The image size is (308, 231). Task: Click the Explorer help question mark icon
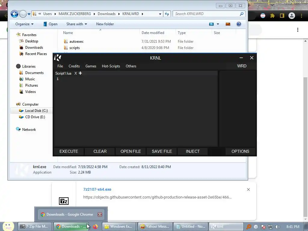tap(239, 24)
